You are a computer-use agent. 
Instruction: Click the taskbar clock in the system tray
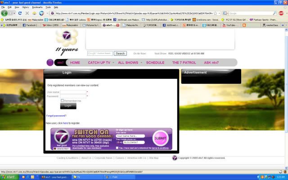pyautogui.click(x=280, y=177)
